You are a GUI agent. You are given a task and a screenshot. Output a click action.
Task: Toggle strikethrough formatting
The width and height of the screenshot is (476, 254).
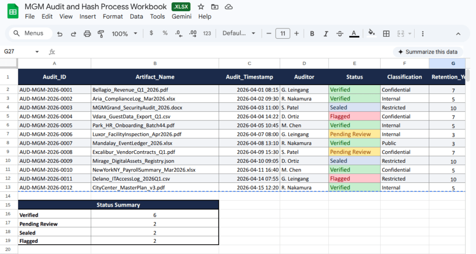point(340,33)
